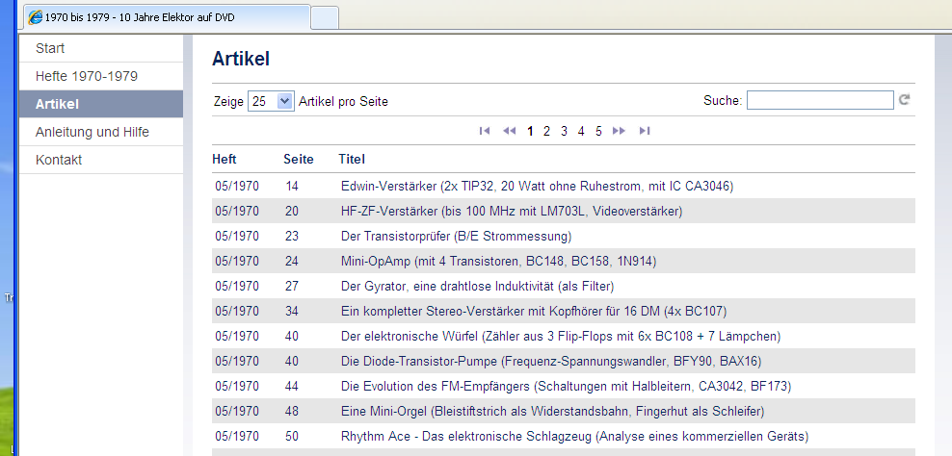The width and height of the screenshot is (952, 456).
Task: Open the Start page in the sidebar
Action: click(101, 48)
